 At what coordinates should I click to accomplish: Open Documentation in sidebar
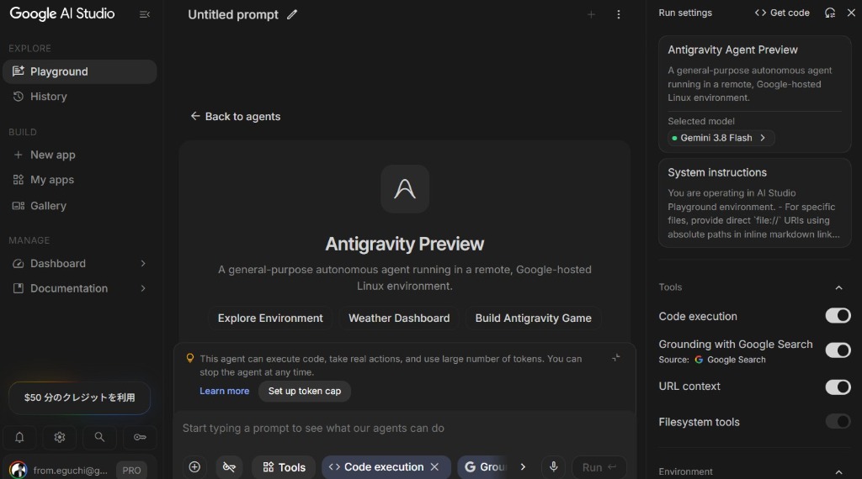80,288
